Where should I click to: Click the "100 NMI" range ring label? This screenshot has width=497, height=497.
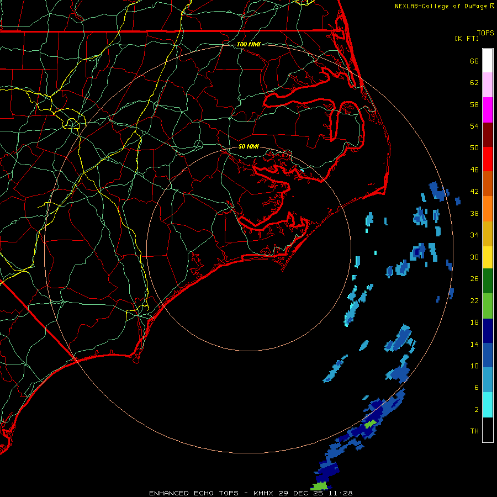point(248,44)
